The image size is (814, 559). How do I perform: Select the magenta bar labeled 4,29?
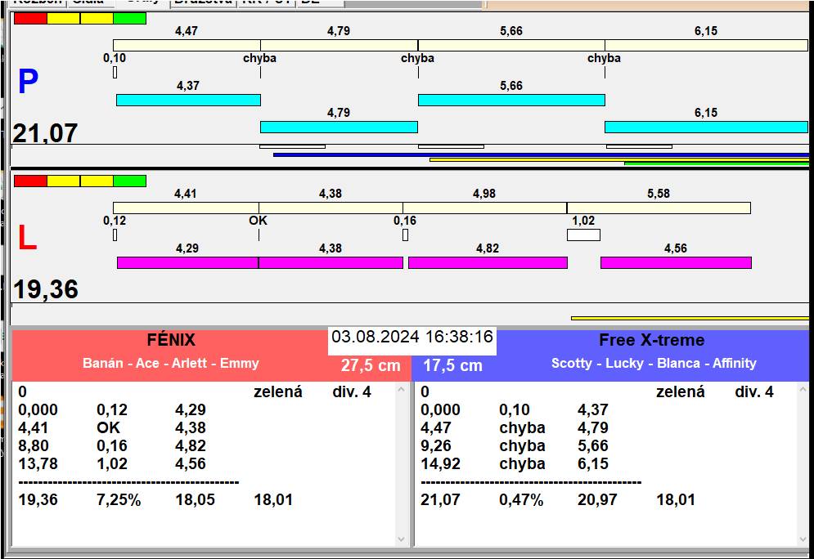[188, 262]
